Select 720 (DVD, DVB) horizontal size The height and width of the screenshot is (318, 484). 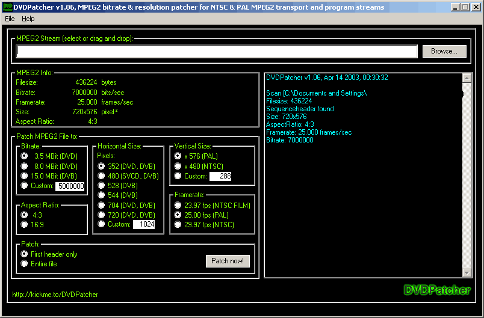(x=101, y=215)
